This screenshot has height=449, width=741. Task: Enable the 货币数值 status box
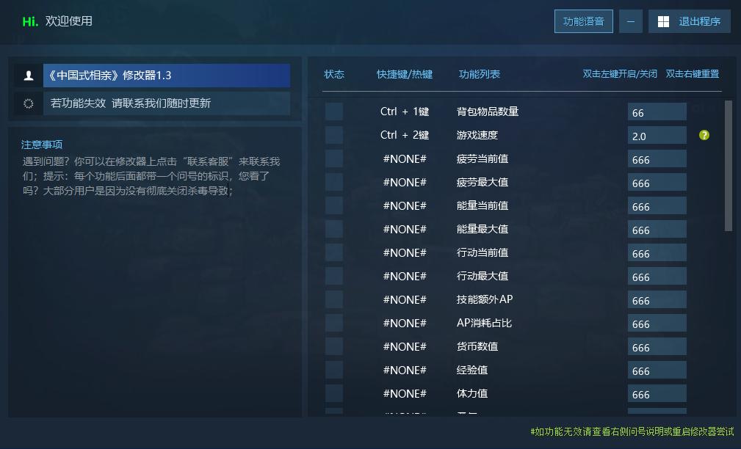334,346
